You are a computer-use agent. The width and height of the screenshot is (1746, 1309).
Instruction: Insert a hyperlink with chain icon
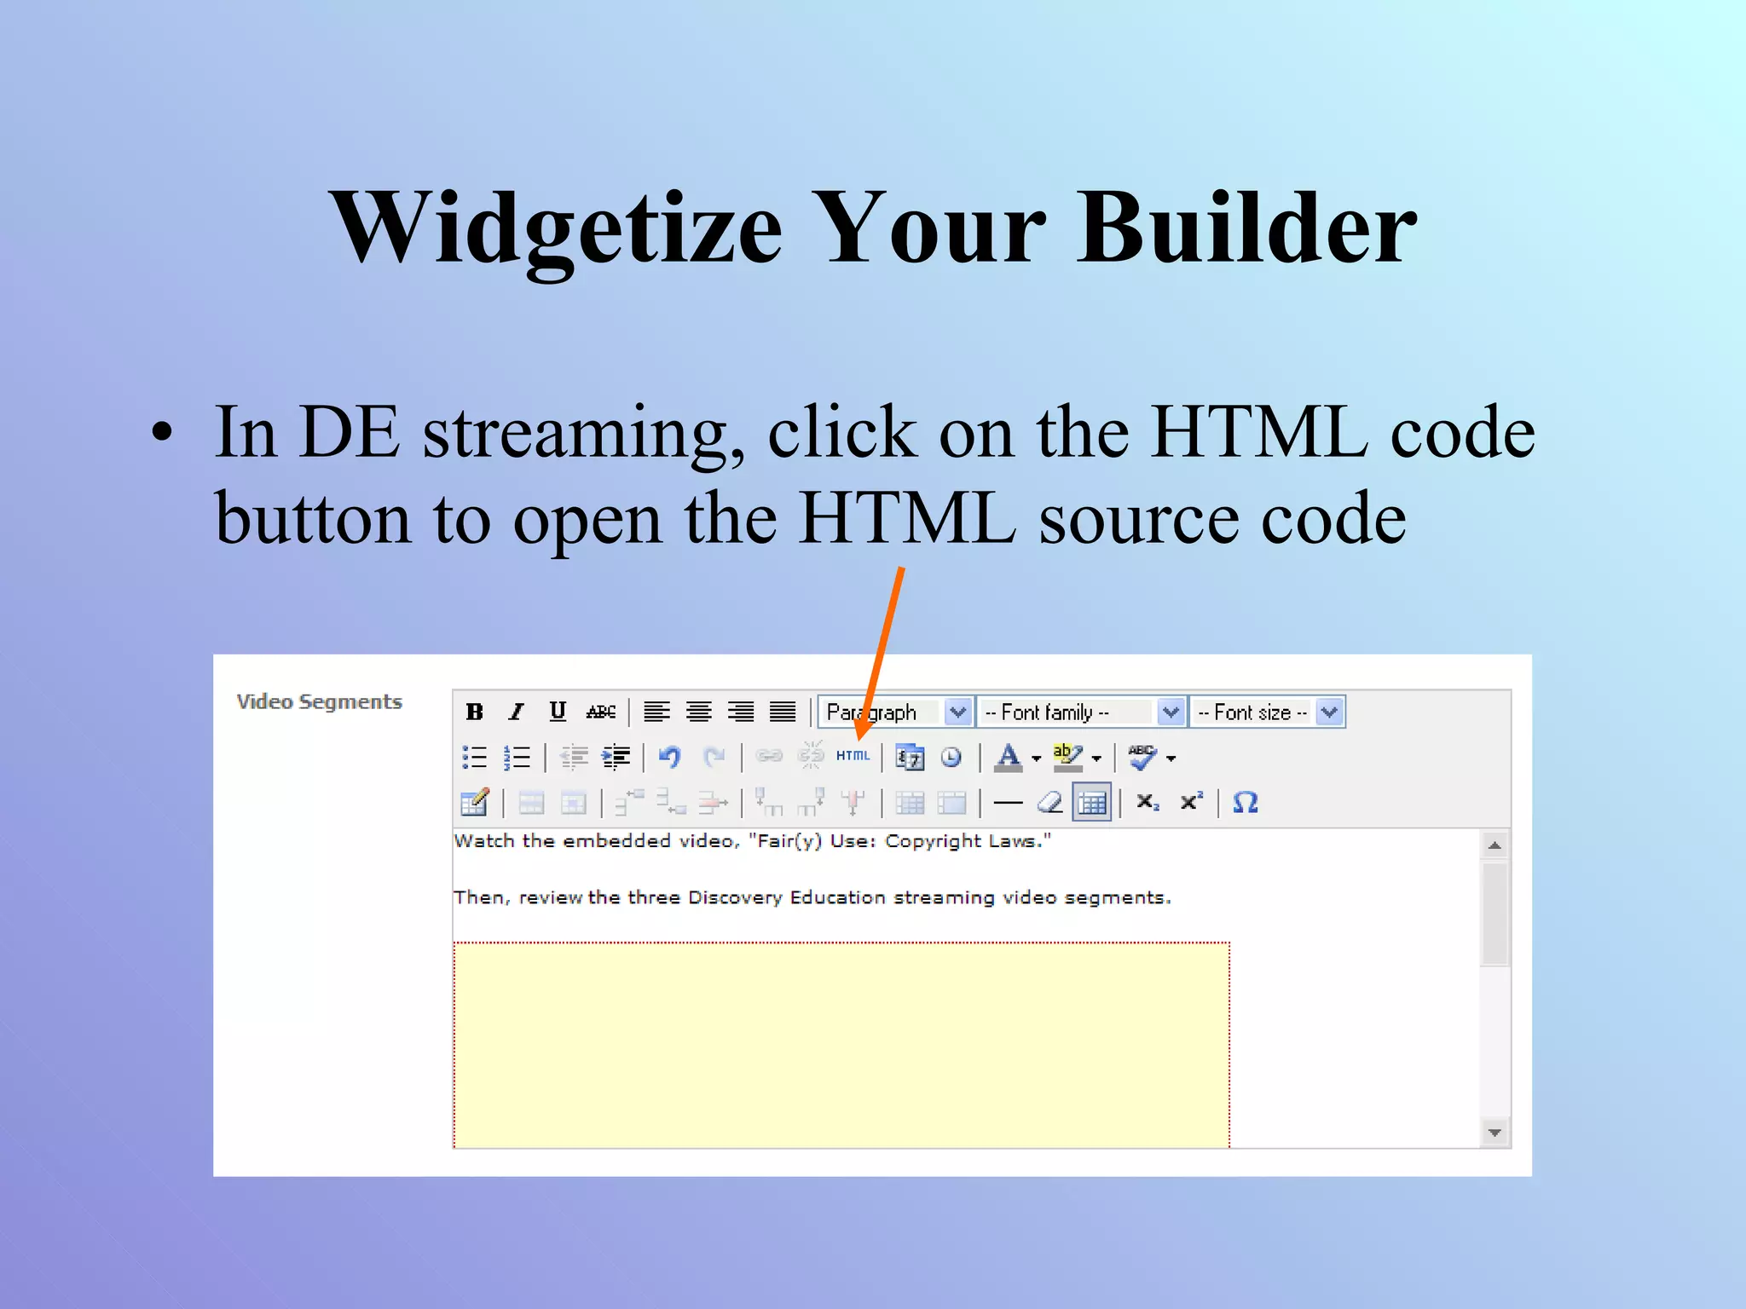click(769, 756)
